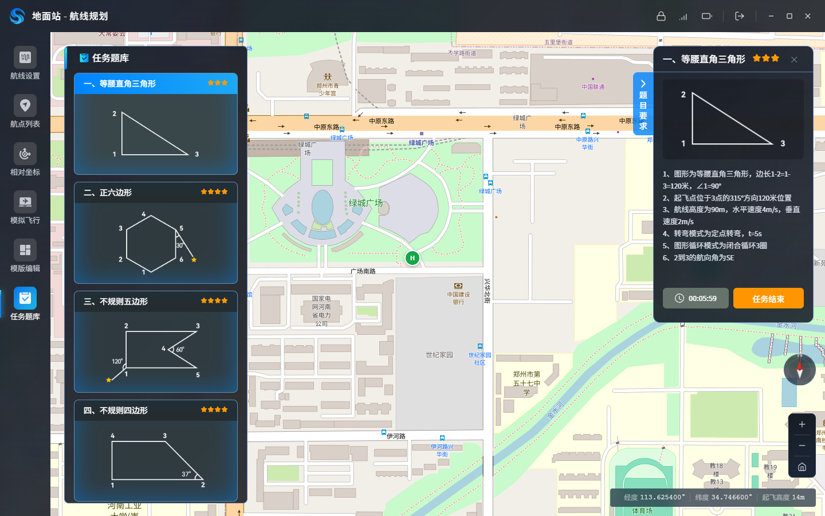Click the lock icon in title bar
This screenshot has width=825, height=516.
click(x=661, y=16)
